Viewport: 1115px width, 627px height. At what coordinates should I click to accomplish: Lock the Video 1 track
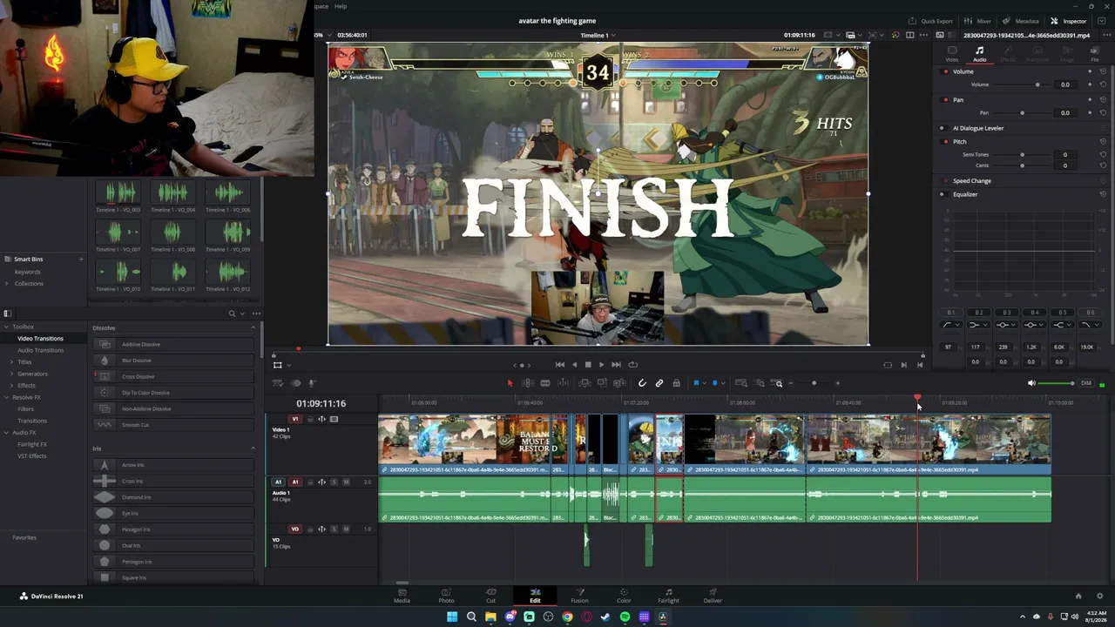pyautogui.click(x=310, y=419)
